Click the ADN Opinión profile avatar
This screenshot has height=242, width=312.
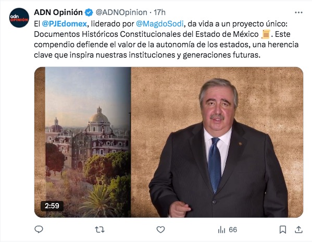(19, 18)
